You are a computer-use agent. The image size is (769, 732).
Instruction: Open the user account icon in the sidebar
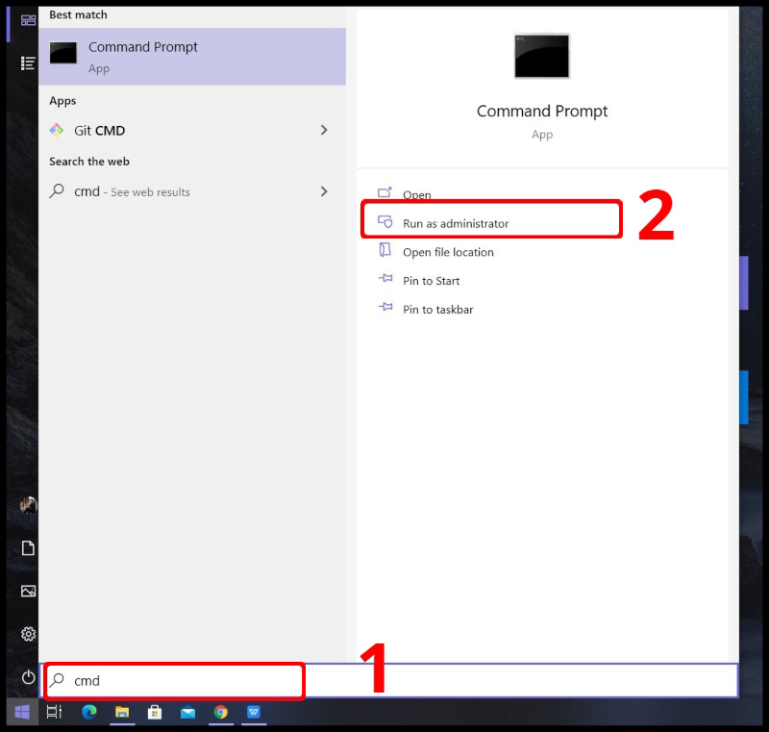point(28,505)
